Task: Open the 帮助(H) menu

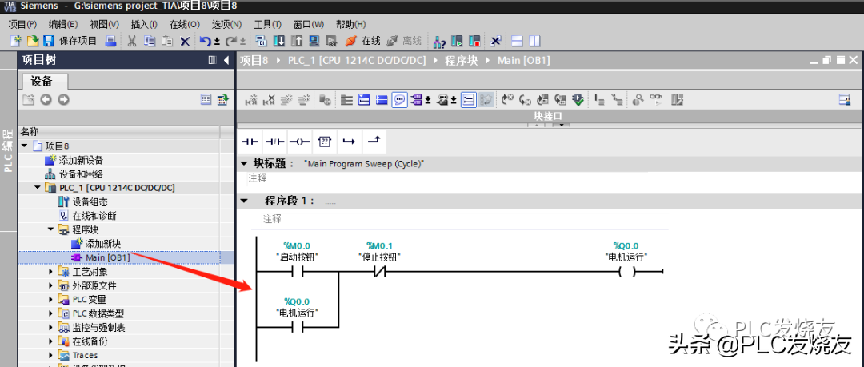Action: (350, 24)
